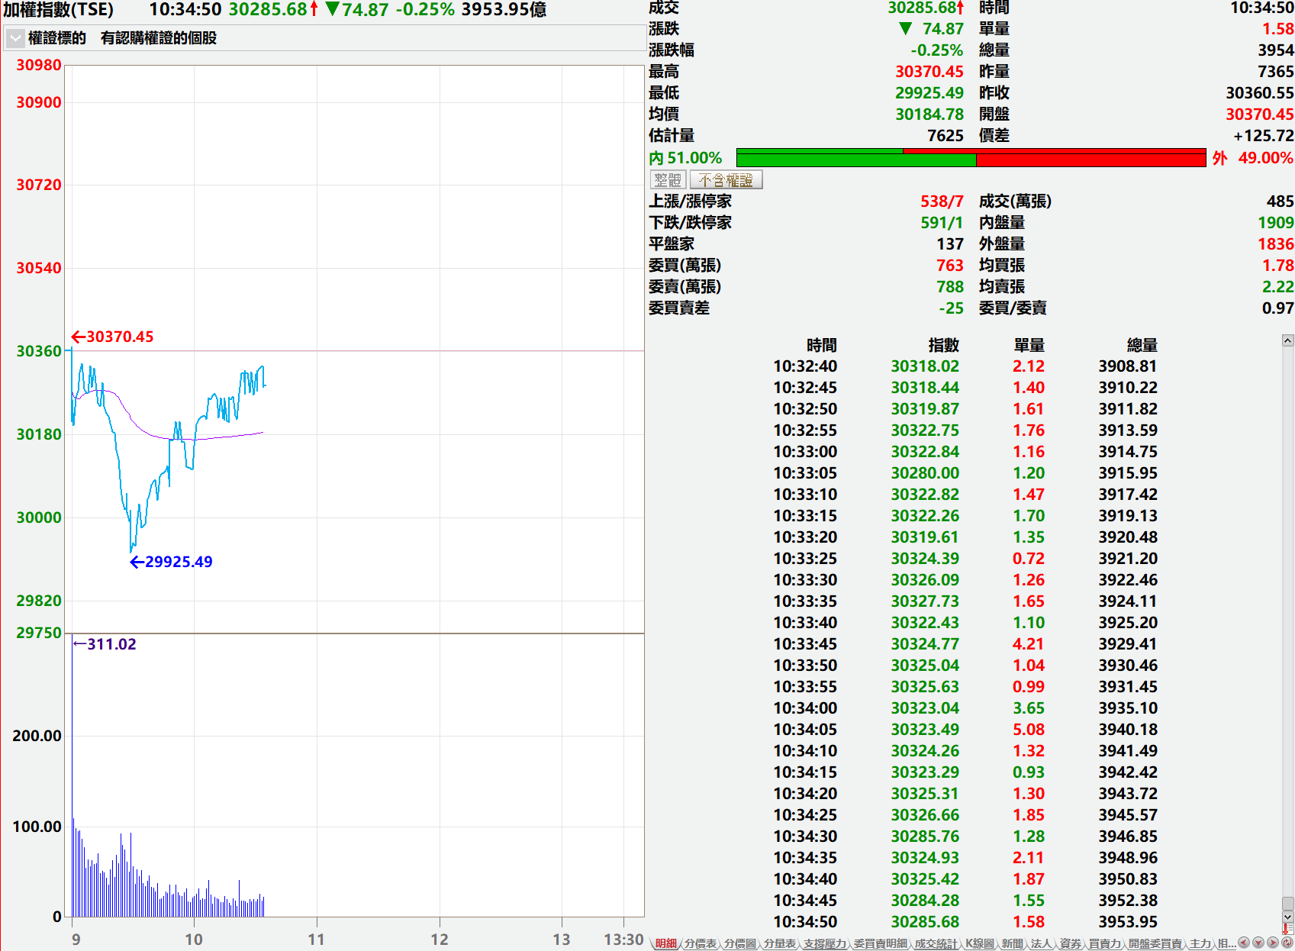Toggle the 整體 button
The image size is (1295, 951).
pyautogui.click(x=668, y=180)
